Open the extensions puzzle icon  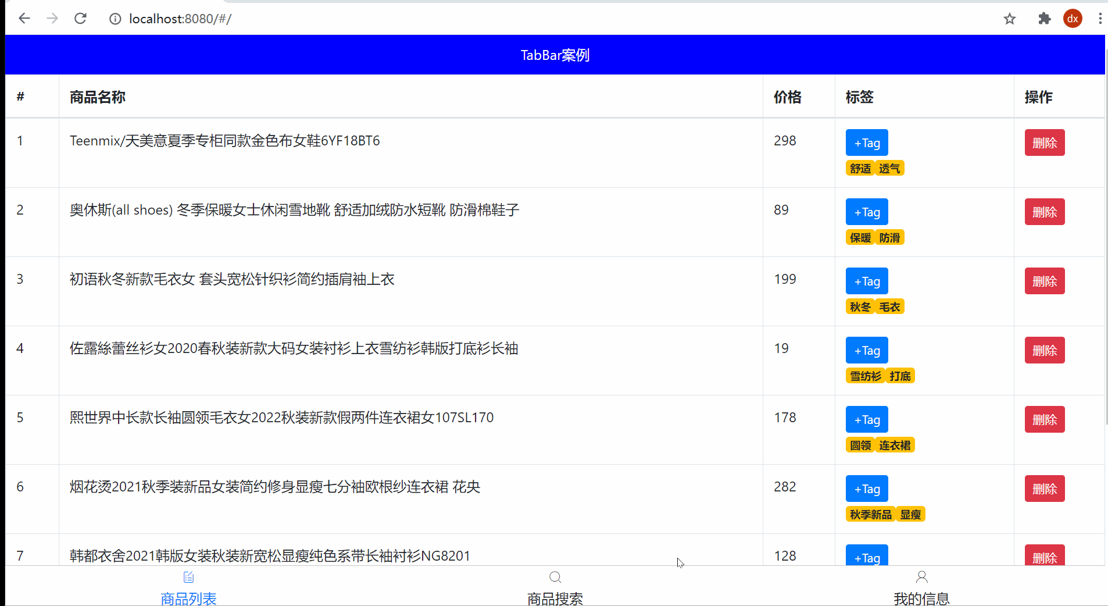tap(1044, 18)
